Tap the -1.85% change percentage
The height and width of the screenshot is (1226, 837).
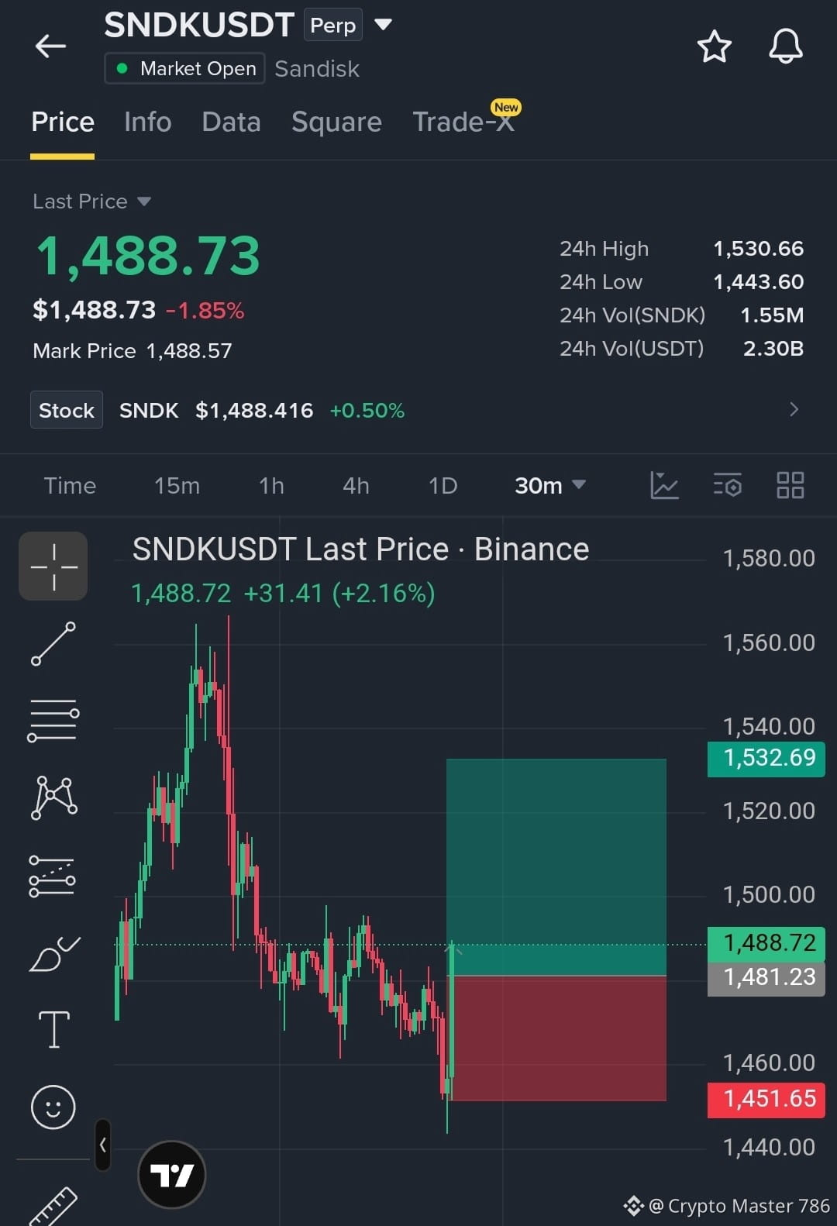[x=205, y=311]
